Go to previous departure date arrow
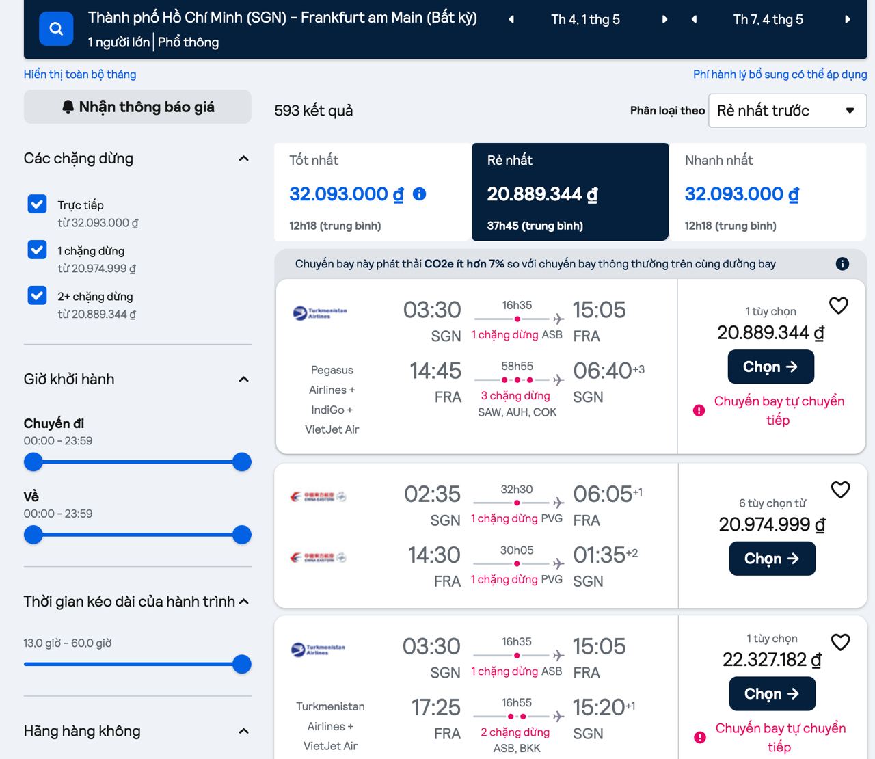The image size is (875, 759). point(511,20)
